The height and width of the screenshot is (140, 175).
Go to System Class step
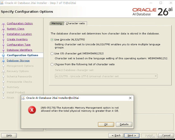click(x=15, y=29)
